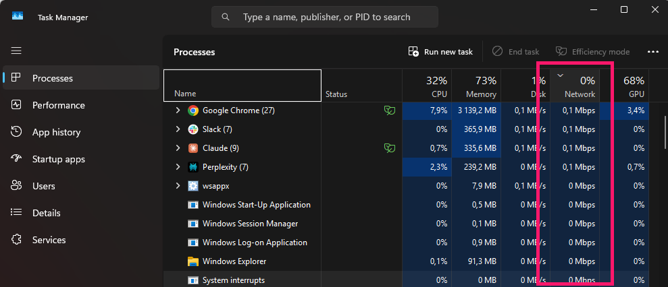Switch to the Performance page
The height and width of the screenshot is (287, 668).
click(x=81, y=105)
